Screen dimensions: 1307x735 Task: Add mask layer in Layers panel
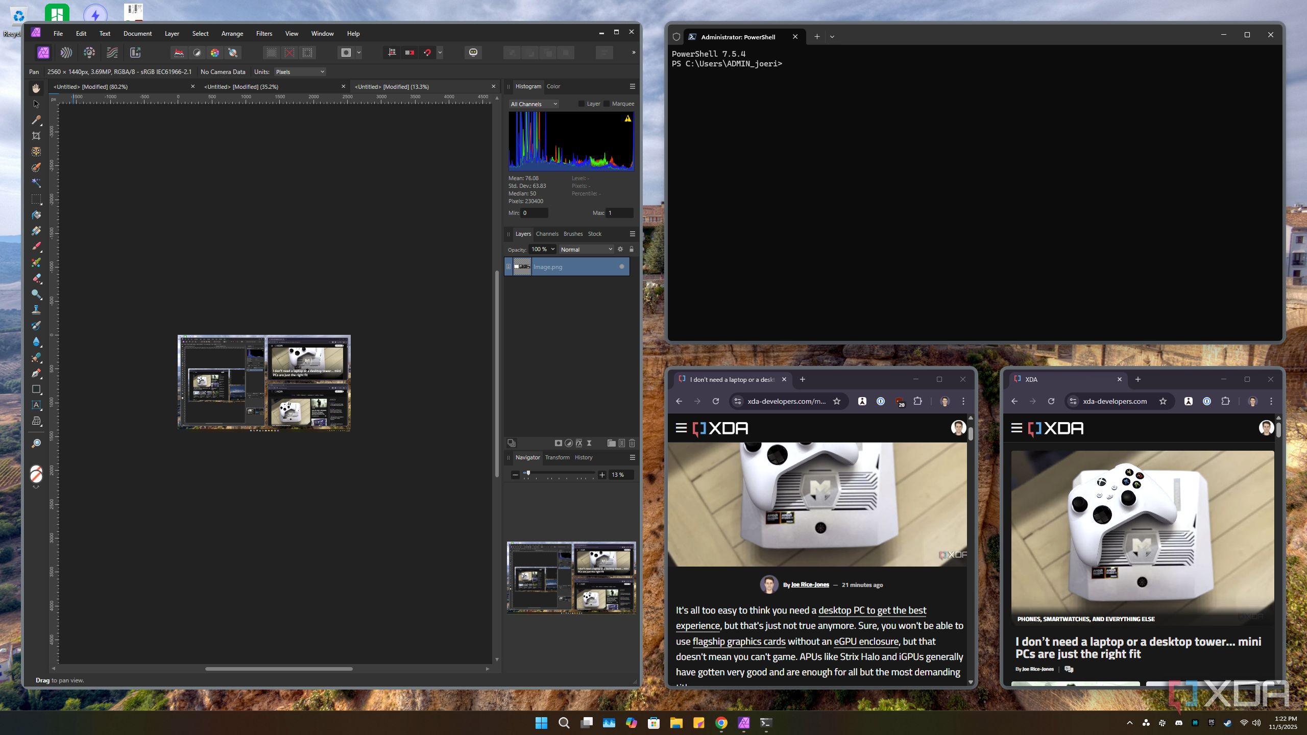(559, 443)
